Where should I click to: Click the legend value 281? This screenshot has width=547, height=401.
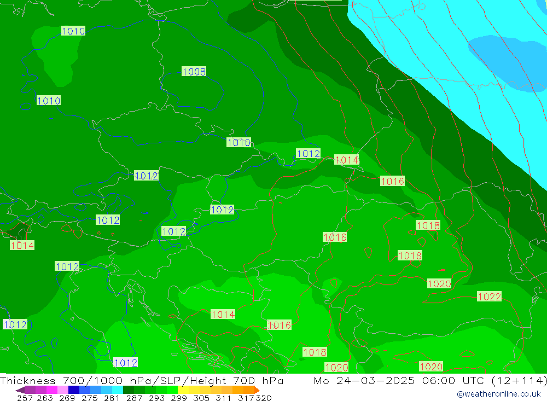click(x=112, y=398)
